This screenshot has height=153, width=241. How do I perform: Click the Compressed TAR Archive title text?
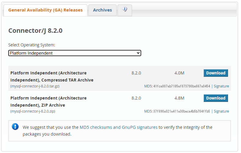(52, 76)
